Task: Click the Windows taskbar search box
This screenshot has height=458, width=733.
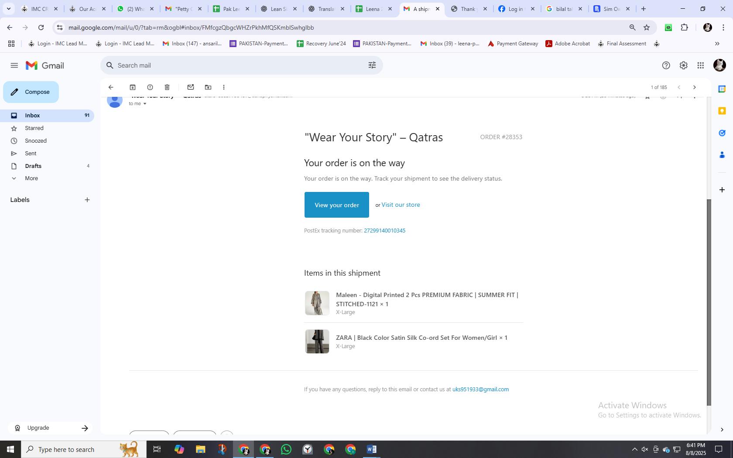Action: pyautogui.click(x=84, y=449)
